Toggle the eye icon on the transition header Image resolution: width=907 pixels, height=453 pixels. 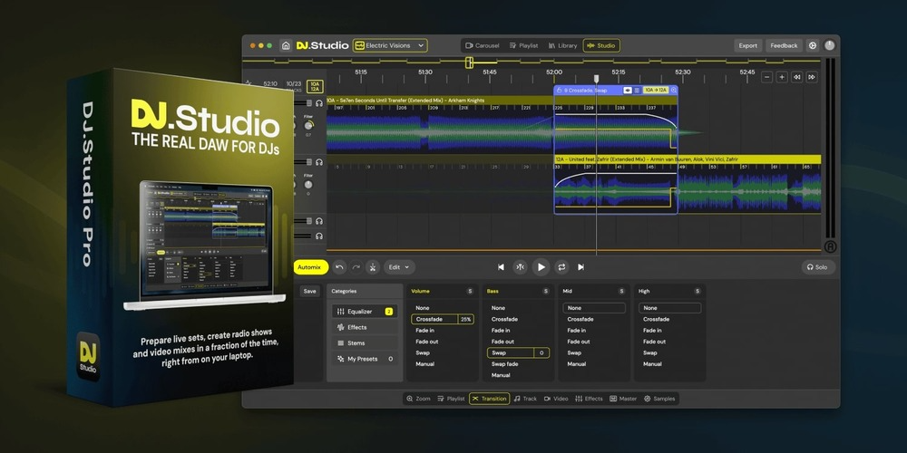(x=628, y=91)
